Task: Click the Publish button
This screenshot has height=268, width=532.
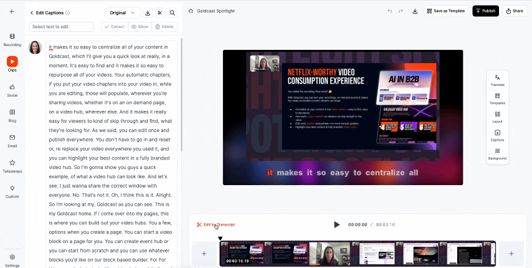Action: click(485, 11)
